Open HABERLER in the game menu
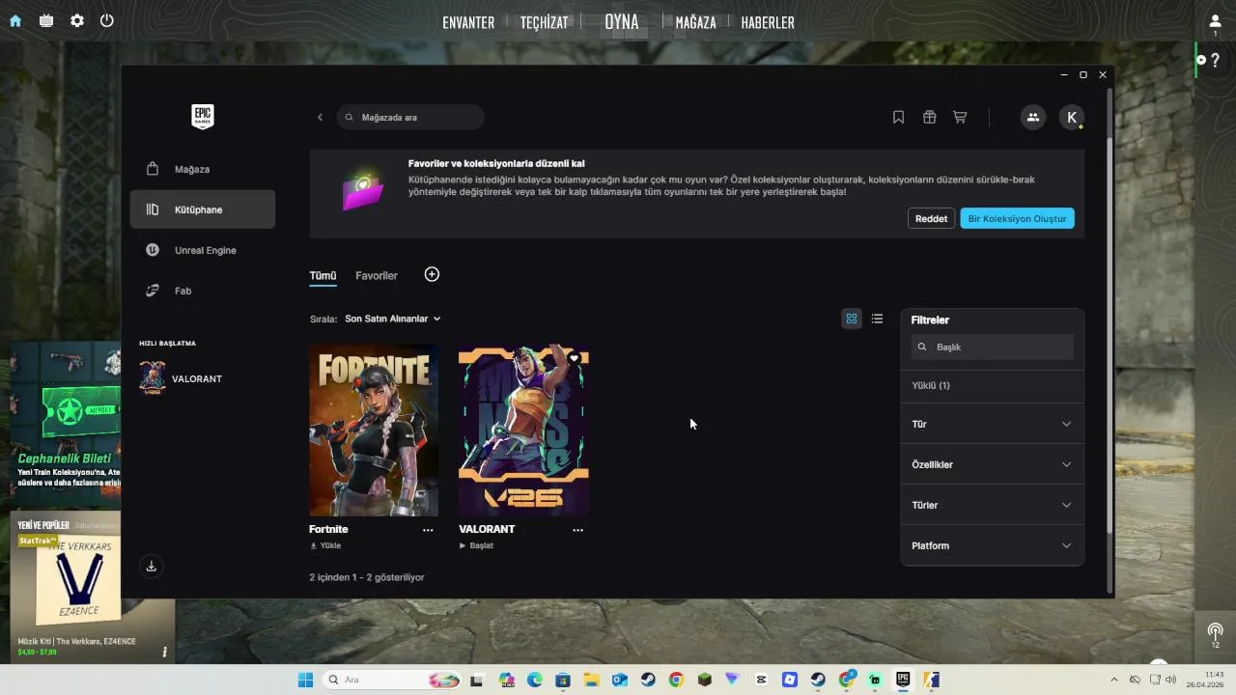 click(x=768, y=22)
